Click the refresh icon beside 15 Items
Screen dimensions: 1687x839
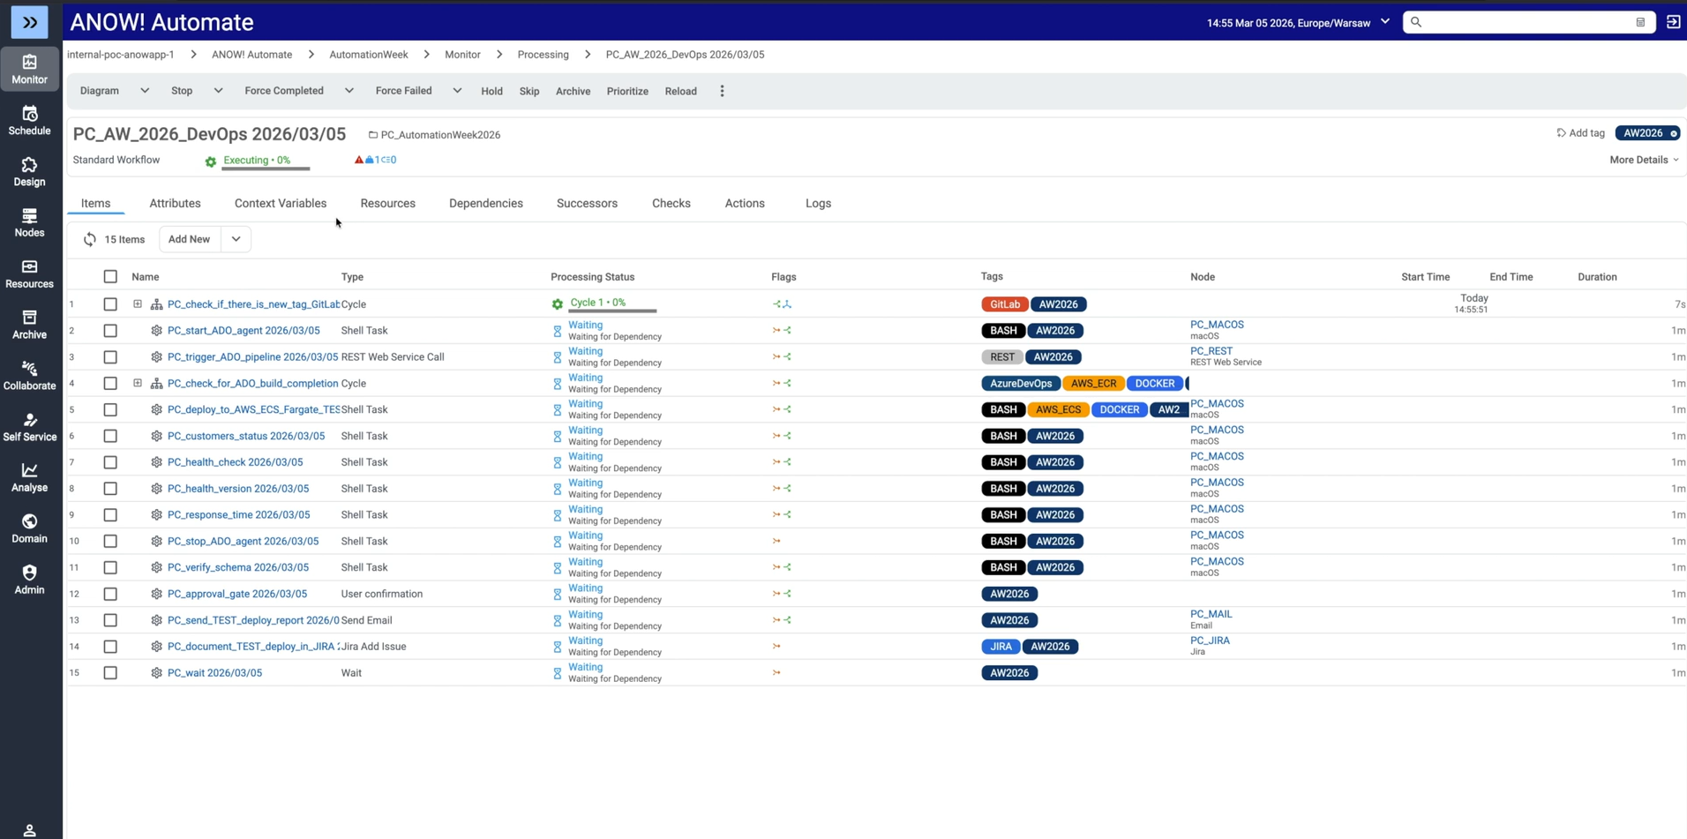[x=90, y=239]
